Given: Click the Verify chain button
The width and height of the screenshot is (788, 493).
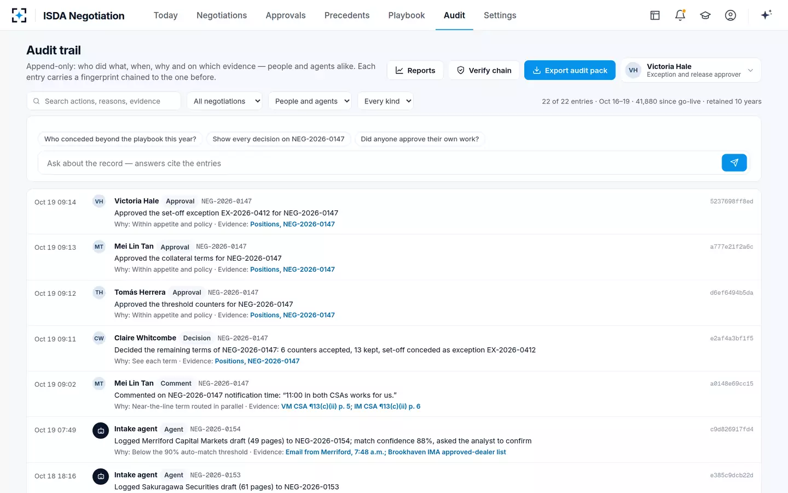Looking at the screenshot, I should pos(484,70).
